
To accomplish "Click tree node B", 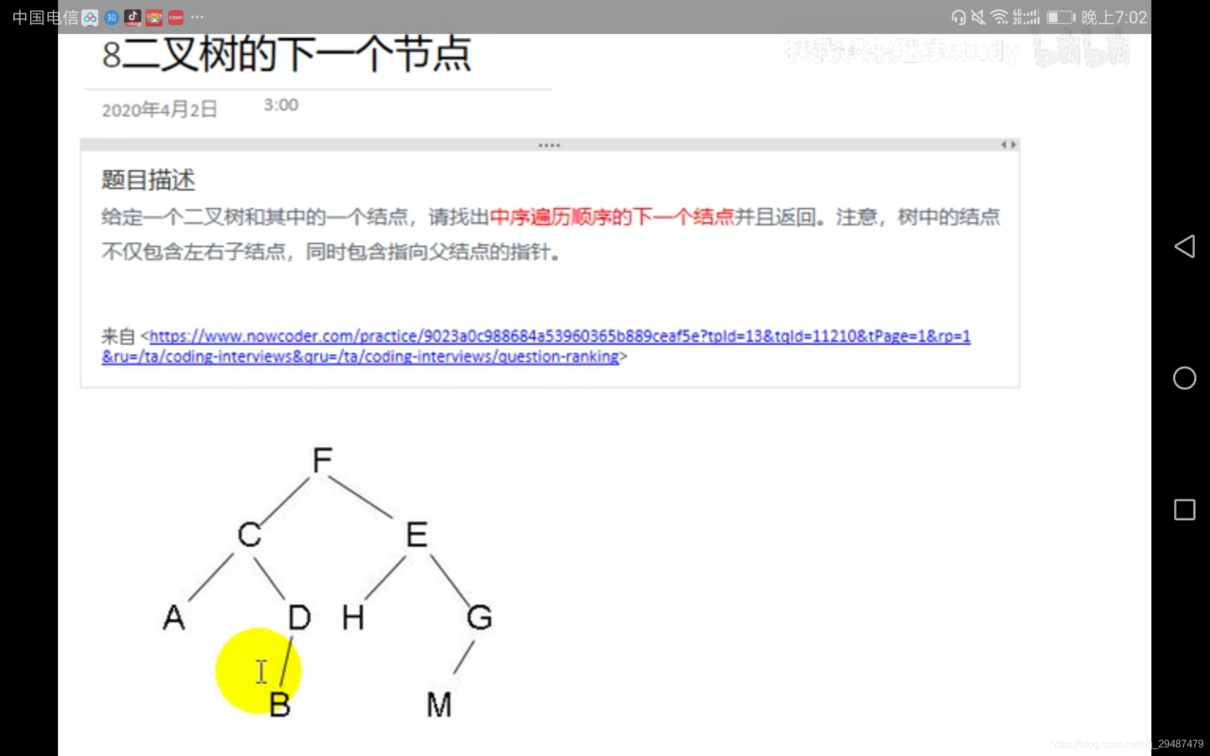I will tap(280, 704).
